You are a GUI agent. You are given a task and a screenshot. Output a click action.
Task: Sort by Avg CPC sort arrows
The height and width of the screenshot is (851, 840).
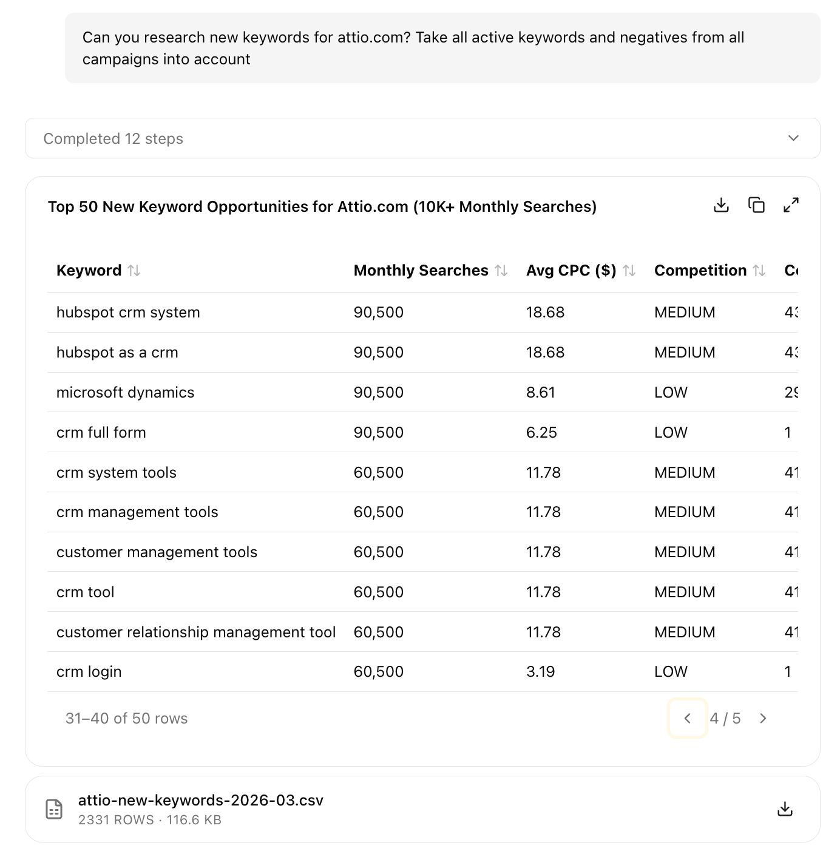point(629,271)
